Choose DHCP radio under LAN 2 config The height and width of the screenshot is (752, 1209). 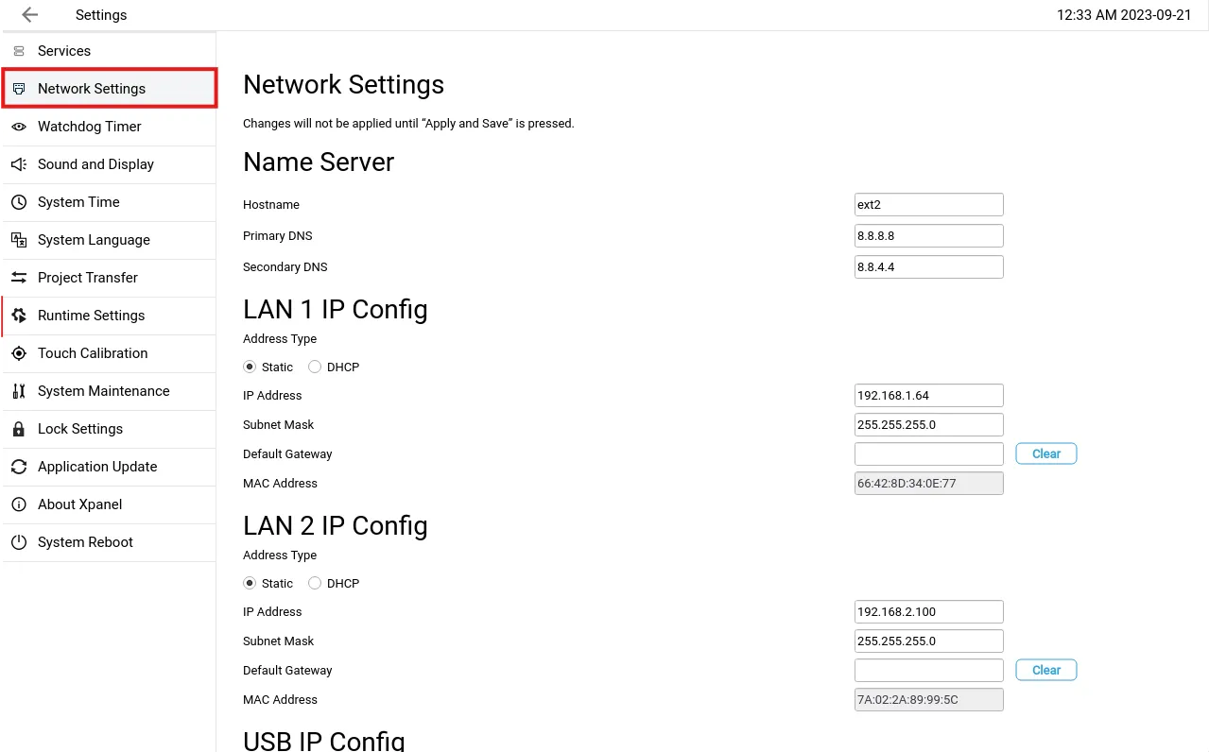tap(315, 583)
